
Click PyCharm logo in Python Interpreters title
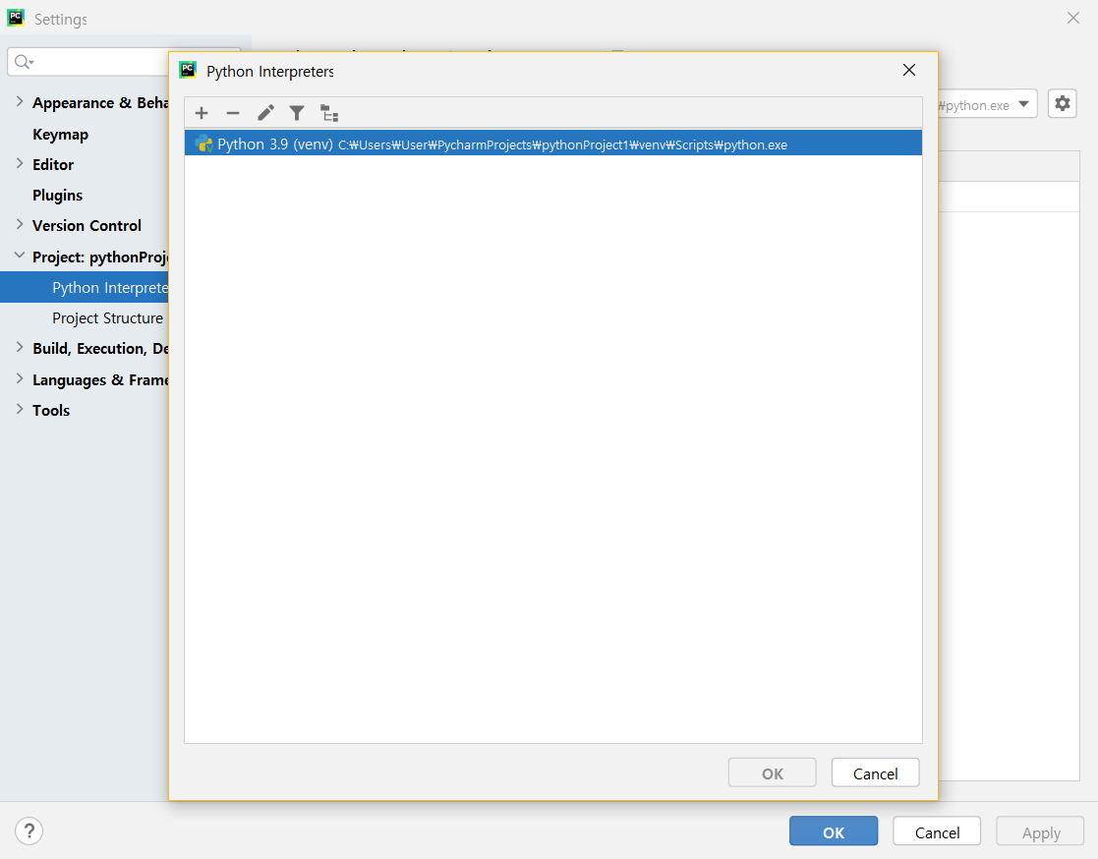188,70
